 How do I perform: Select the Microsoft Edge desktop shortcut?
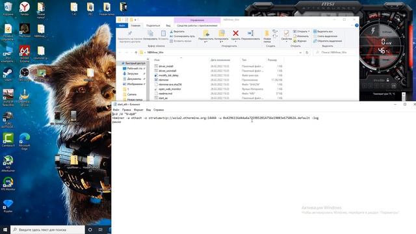pyautogui.click(x=25, y=142)
